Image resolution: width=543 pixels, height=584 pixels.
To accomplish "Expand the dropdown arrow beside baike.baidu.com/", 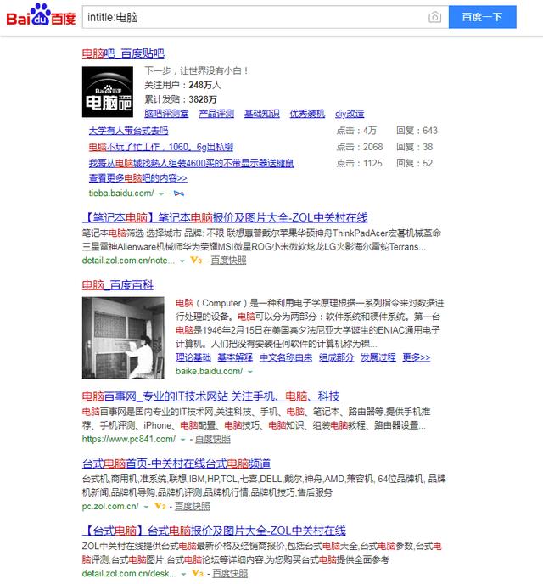I will coord(250,372).
